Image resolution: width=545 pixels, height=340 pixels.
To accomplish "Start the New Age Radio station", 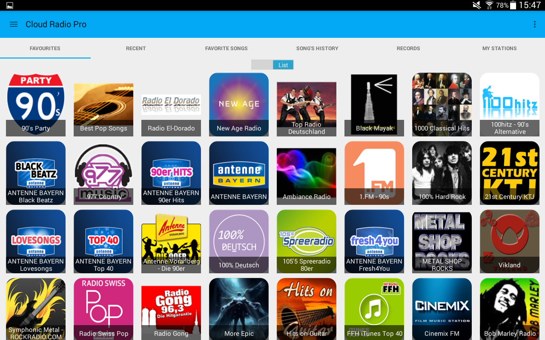I will pyautogui.click(x=239, y=105).
